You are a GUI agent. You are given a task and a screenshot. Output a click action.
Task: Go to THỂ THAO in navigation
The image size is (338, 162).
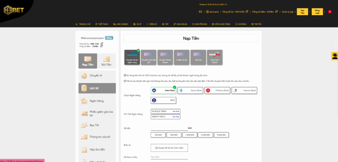click(x=102, y=24)
